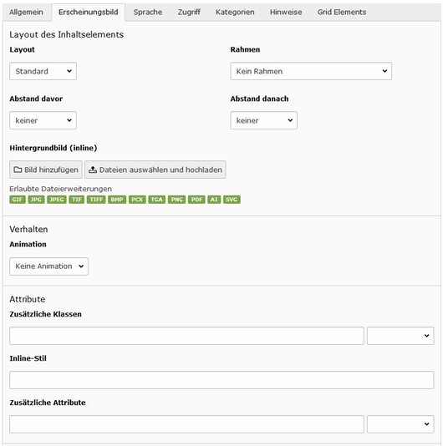The width and height of the screenshot is (443, 446).
Task: Focus the Zusätzliche Klassen text field
Action: click(186, 336)
